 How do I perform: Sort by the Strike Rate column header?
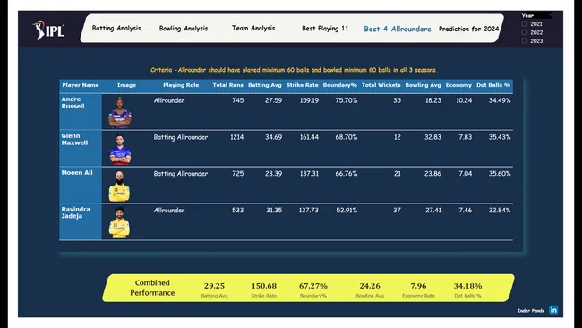point(302,85)
